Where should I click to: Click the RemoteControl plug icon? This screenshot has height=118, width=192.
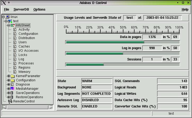pyautogui.click(x=10, y=101)
